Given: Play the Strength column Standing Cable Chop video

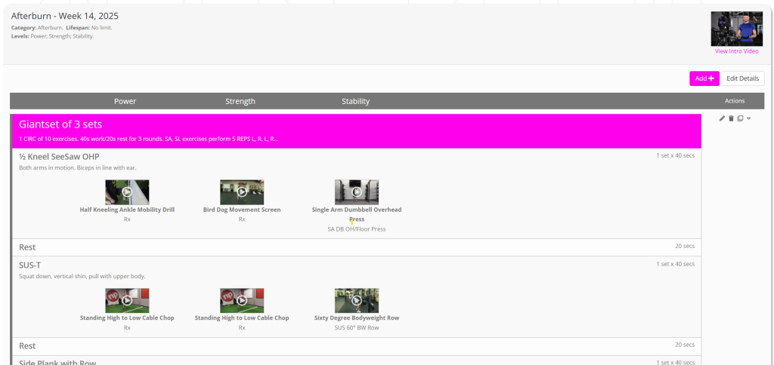Looking at the screenshot, I should [242, 300].
